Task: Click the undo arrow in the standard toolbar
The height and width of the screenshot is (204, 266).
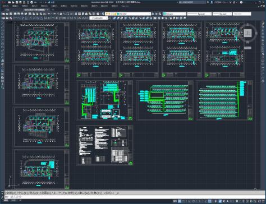Action: [49, 14]
